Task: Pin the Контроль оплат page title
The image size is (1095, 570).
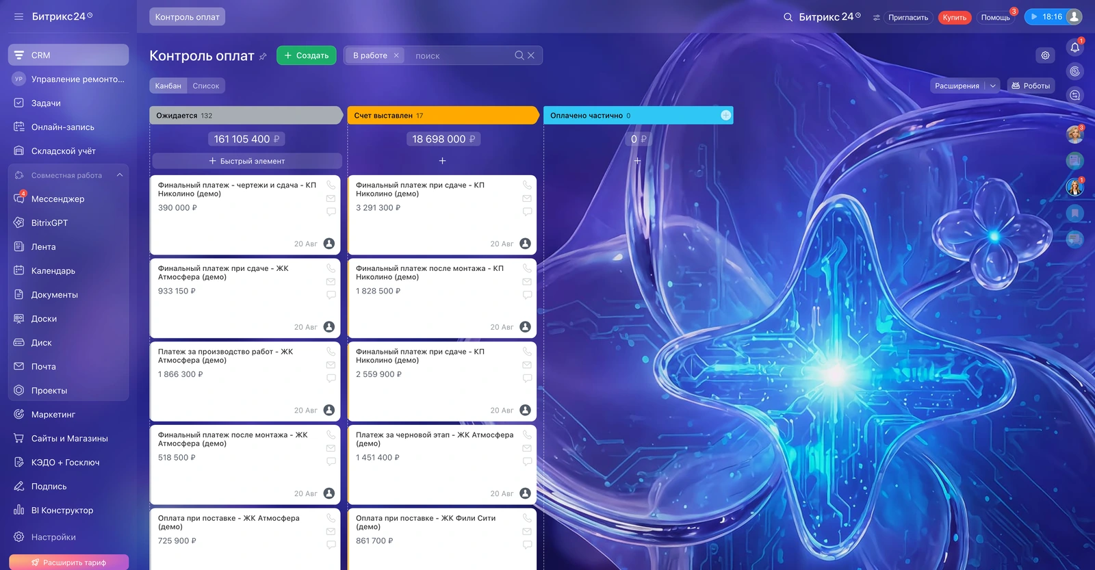Action: 263,56
